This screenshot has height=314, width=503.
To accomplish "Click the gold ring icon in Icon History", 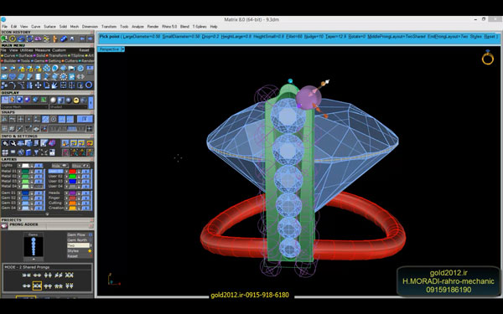I will coord(13,39).
